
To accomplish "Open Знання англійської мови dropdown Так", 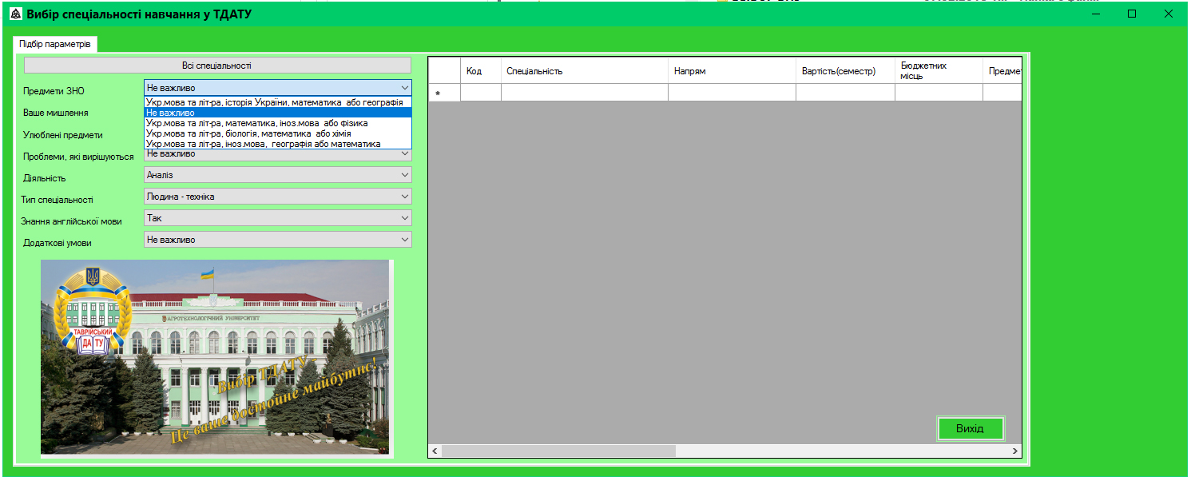I will pyautogui.click(x=278, y=217).
